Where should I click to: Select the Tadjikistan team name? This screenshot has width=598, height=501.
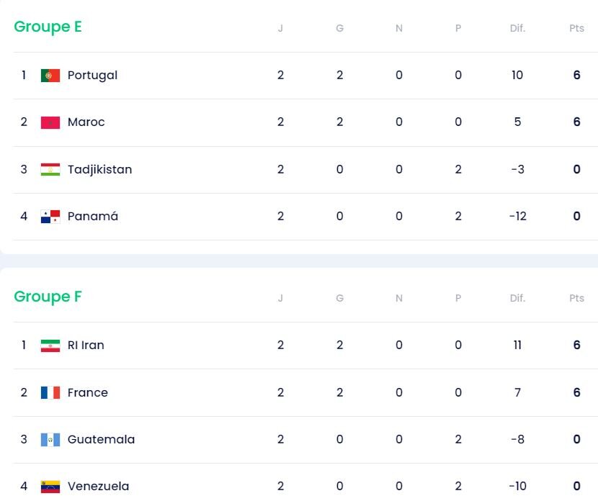pyautogui.click(x=99, y=170)
